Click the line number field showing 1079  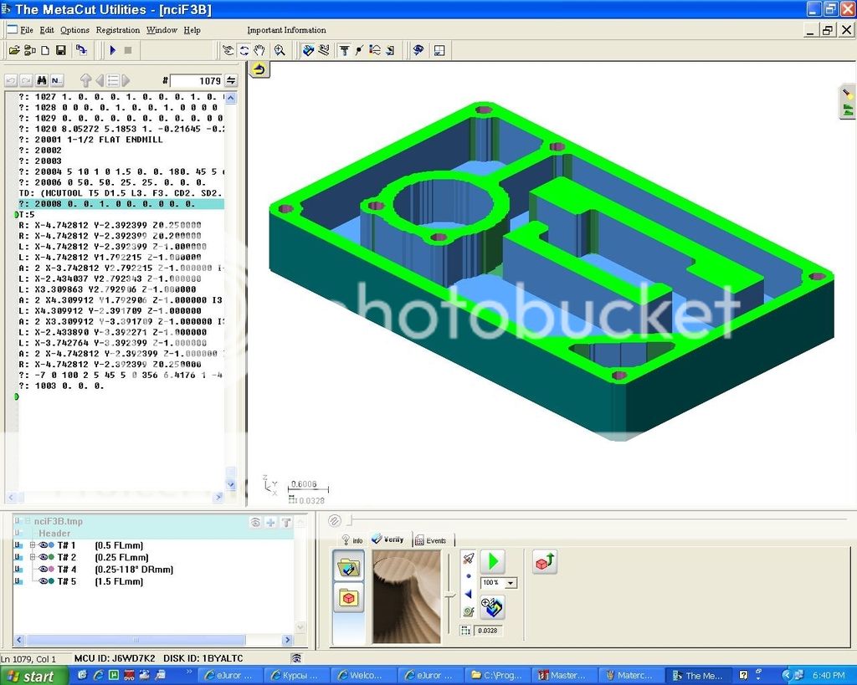198,81
